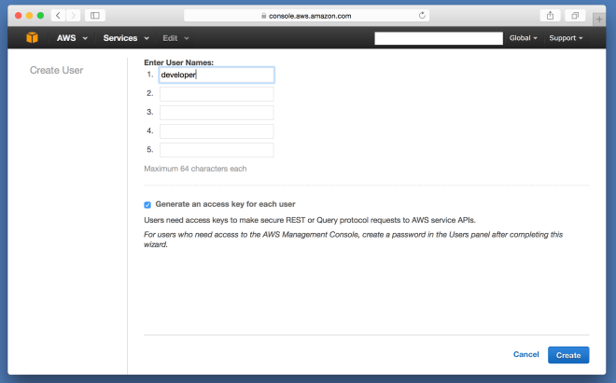
Task: Expand the Global region dropdown
Action: [524, 38]
